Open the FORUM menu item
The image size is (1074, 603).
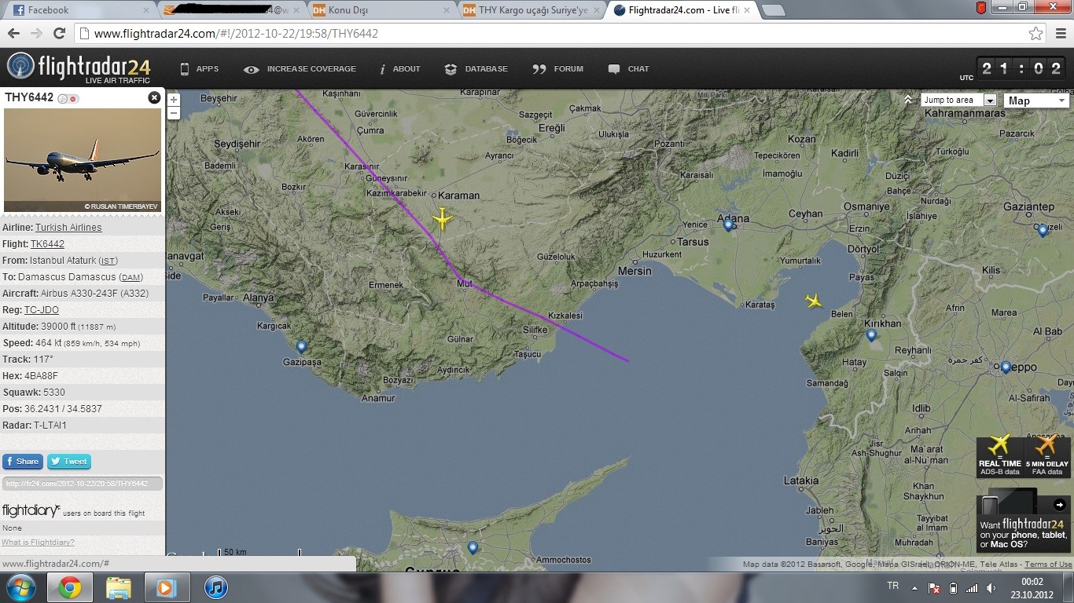557,69
